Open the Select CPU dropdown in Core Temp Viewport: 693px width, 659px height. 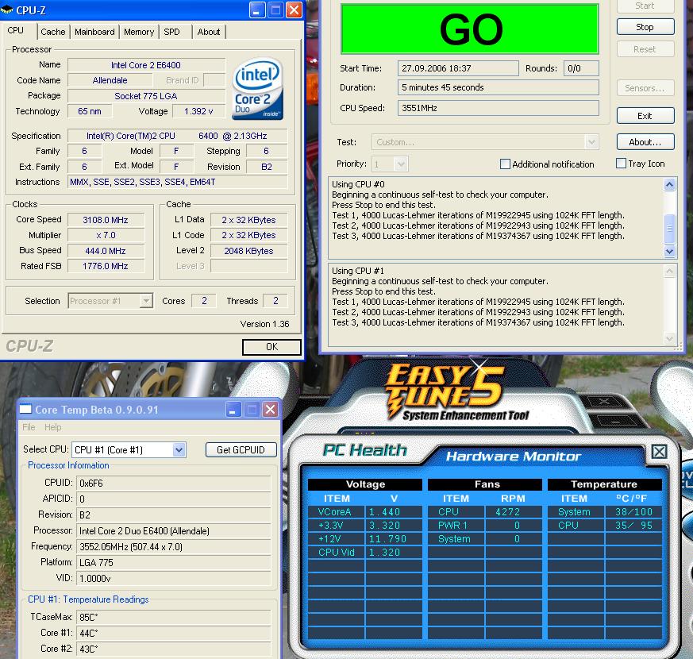(179, 450)
